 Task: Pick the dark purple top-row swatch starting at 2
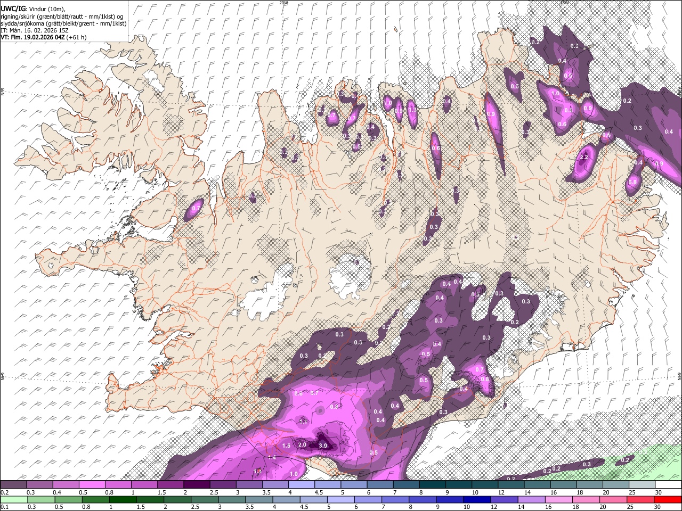(197, 485)
